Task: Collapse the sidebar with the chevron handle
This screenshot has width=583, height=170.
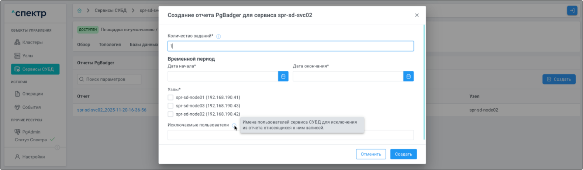Action: tap(57, 148)
